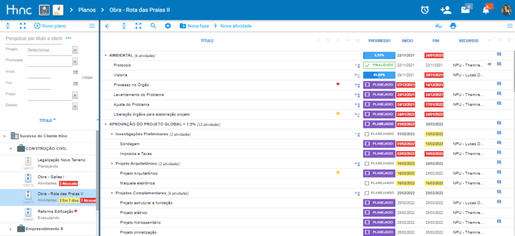This screenshot has height=236, width=515.
Task: Click the Vistoria 45% progress bar
Action: click(378, 74)
